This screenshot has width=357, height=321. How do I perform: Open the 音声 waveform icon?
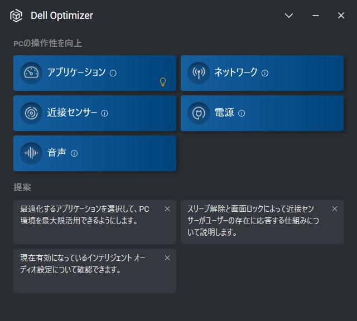[31, 153]
